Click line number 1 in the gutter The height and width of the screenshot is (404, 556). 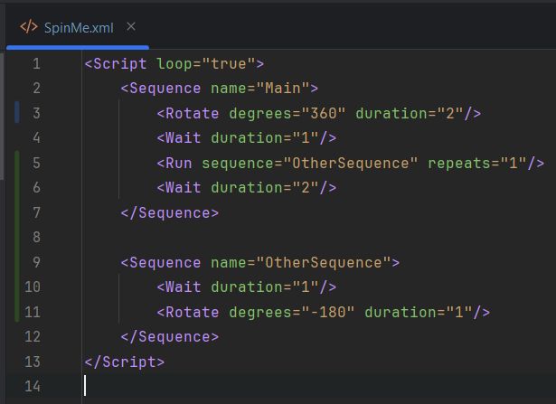pyautogui.click(x=36, y=64)
